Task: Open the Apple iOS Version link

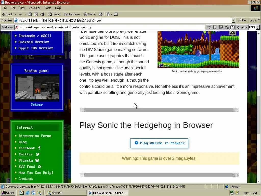Action: [36, 48]
